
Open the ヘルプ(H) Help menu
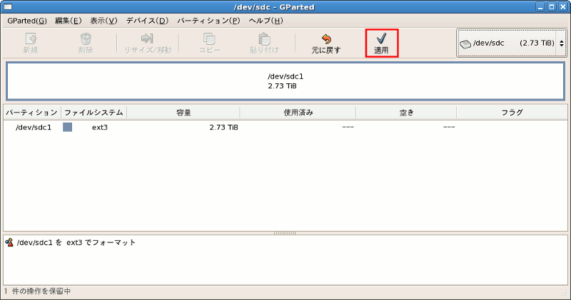pos(266,20)
